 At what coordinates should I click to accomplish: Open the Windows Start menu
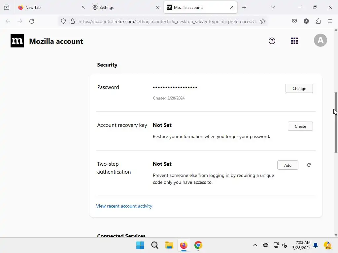coord(140,245)
